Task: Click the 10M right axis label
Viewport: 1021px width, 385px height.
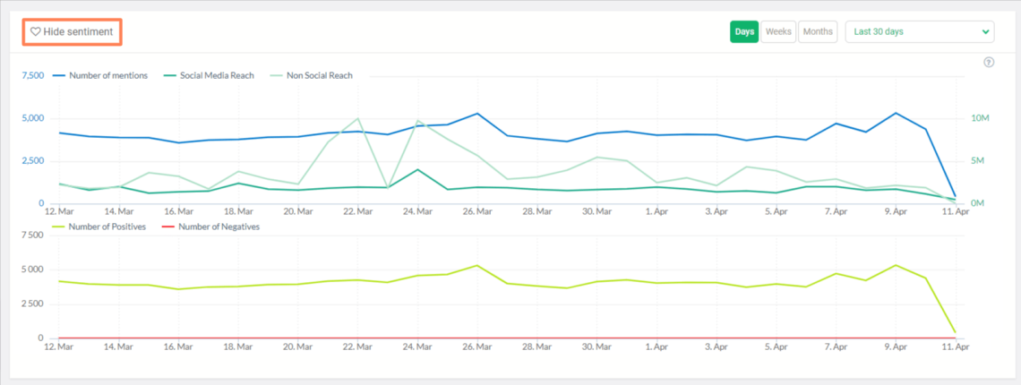Action: click(x=980, y=118)
